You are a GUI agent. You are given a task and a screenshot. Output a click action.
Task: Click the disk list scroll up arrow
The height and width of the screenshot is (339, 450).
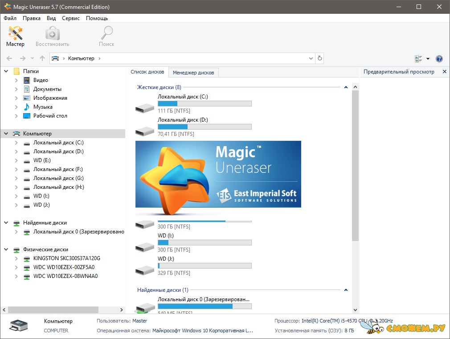point(355,87)
